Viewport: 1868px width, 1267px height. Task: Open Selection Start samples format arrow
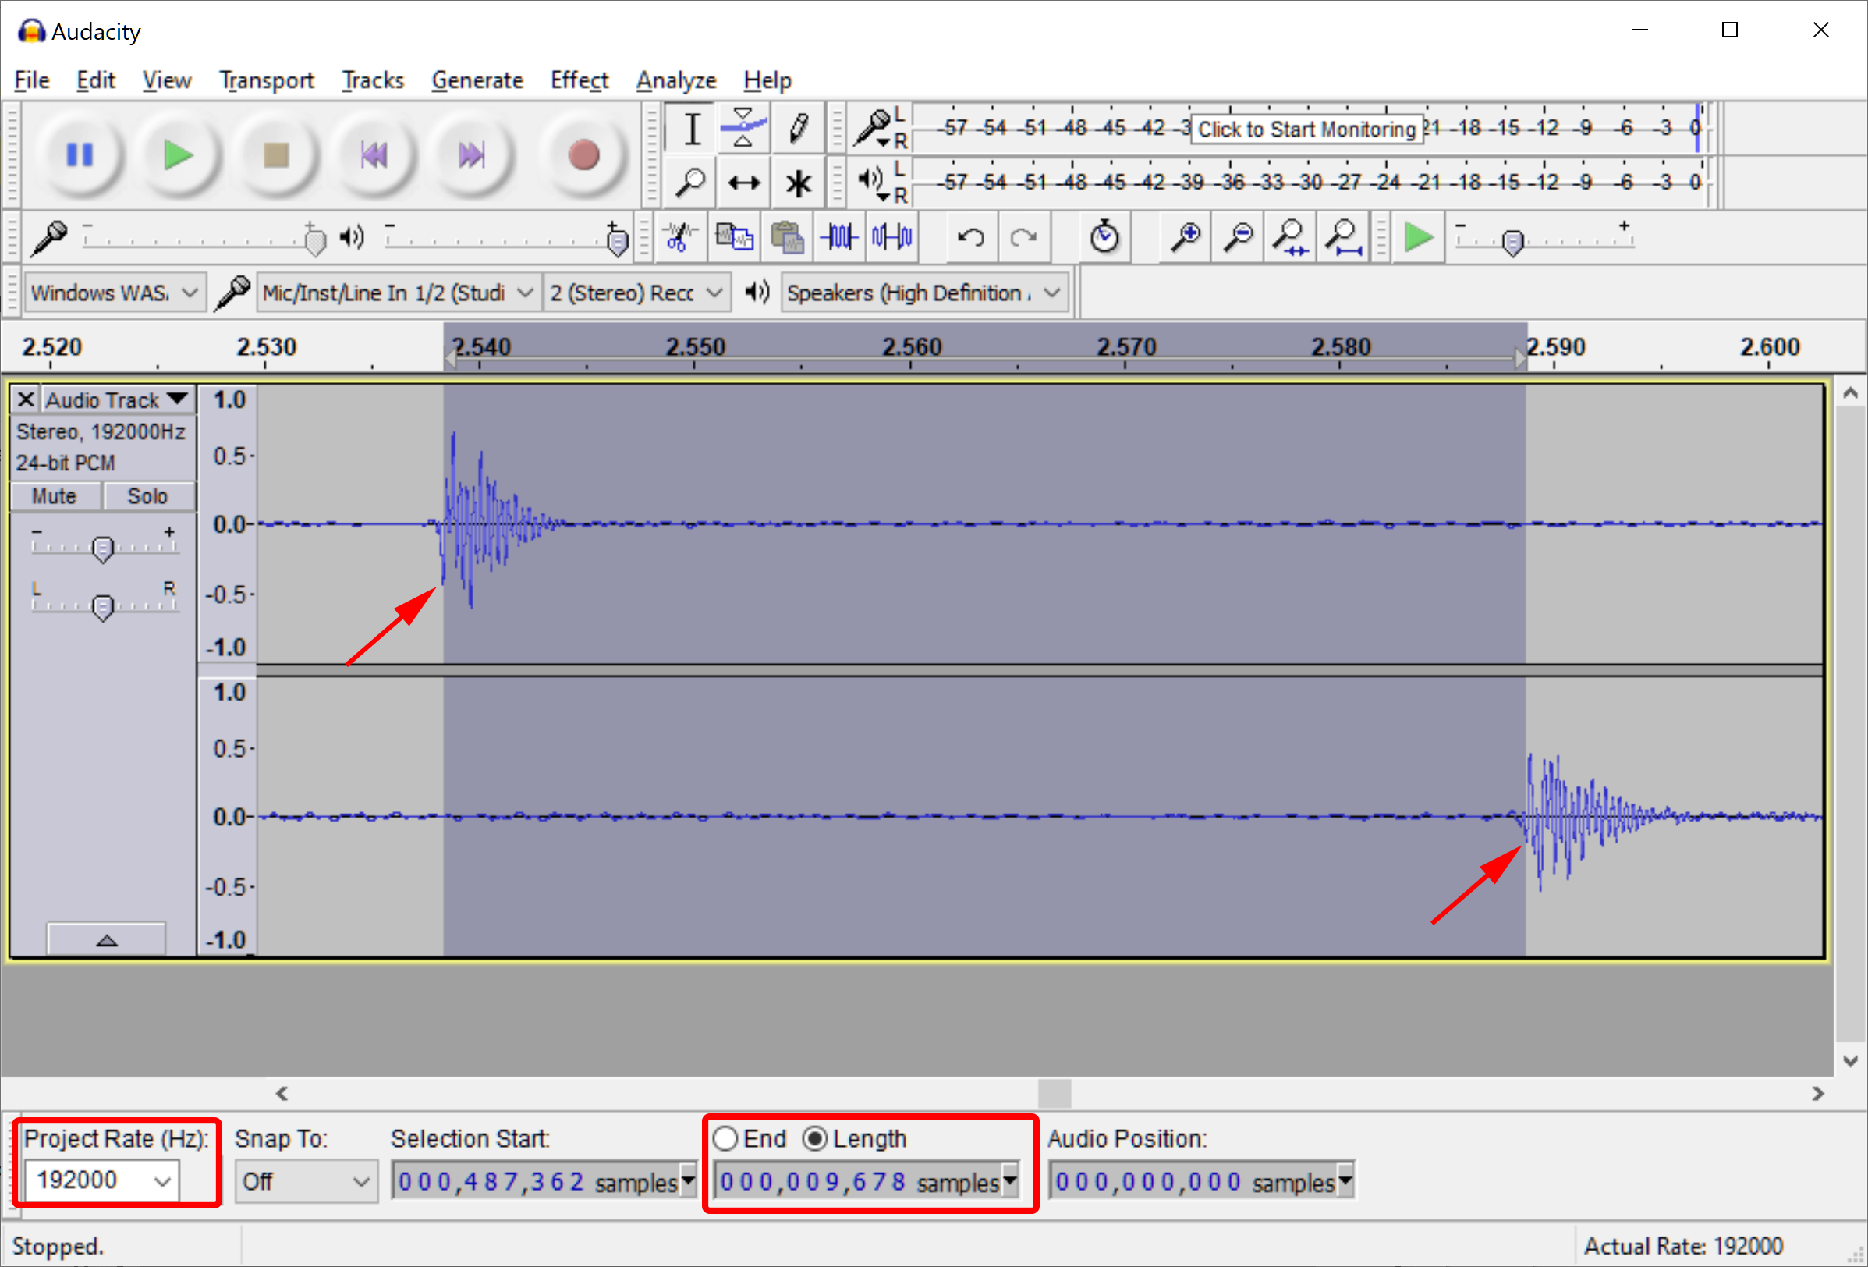(x=688, y=1181)
